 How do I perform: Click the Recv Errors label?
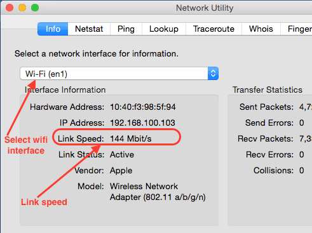tap(269, 154)
